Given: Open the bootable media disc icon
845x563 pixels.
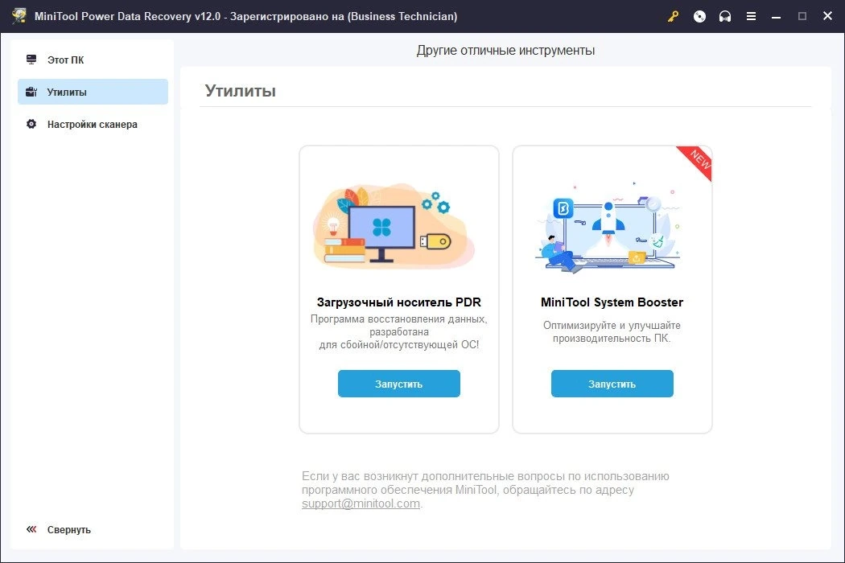Looking at the screenshot, I should tap(699, 16).
